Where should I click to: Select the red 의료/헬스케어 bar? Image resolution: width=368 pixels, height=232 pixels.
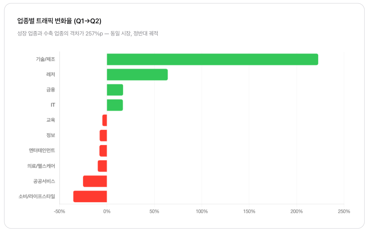click(x=102, y=166)
